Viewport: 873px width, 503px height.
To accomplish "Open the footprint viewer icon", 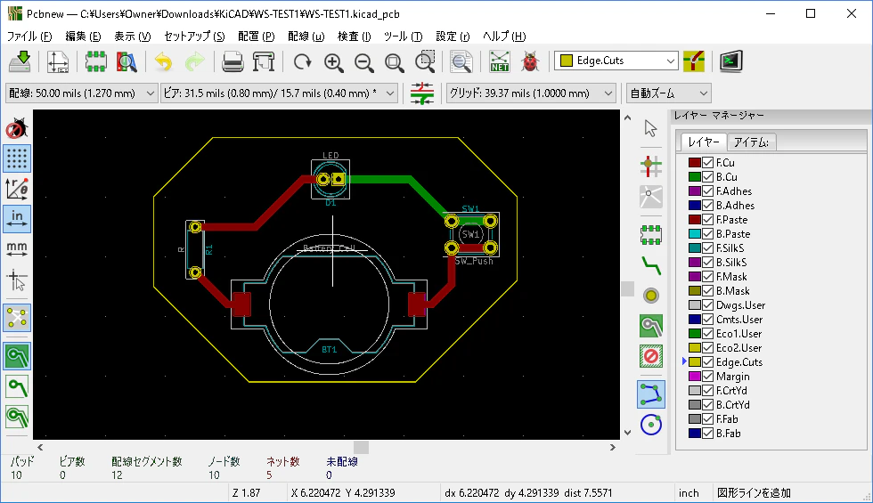I will [126, 61].
